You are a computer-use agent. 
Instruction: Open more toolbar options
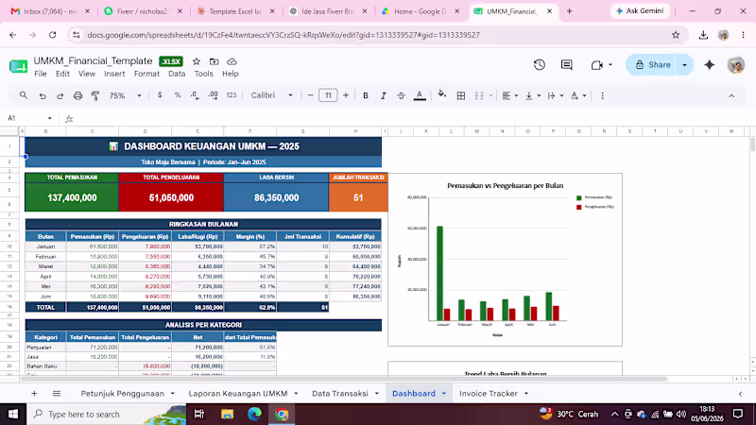[x=602, y=95]
